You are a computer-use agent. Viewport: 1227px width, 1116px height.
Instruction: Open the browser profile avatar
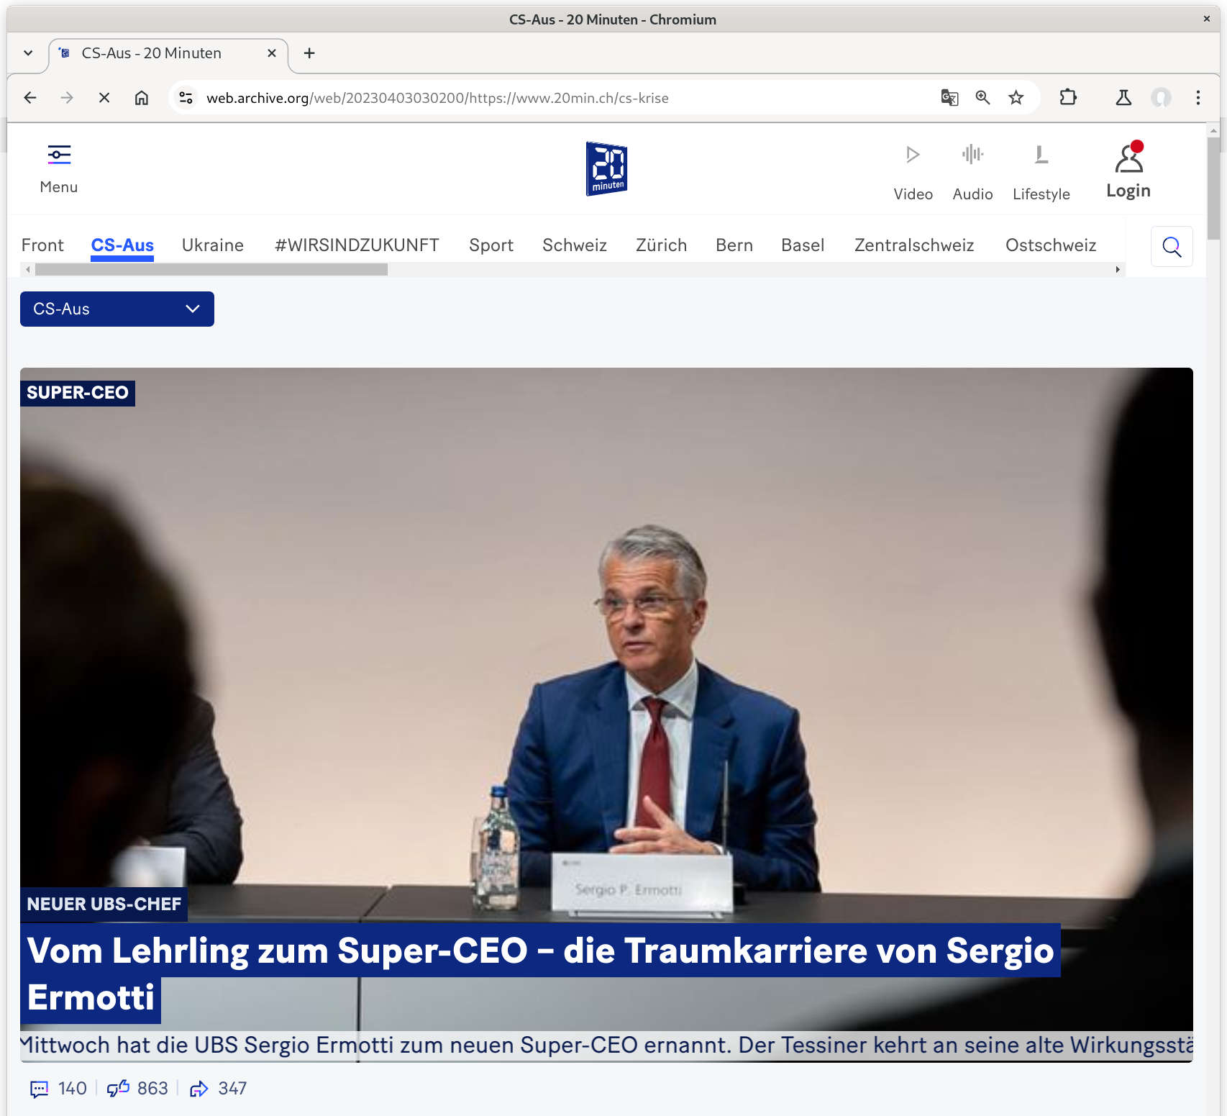pos(1161,98)
